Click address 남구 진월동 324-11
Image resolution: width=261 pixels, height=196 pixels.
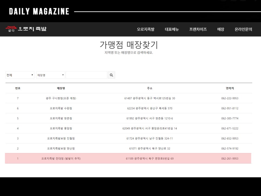(x=161, y=138)
